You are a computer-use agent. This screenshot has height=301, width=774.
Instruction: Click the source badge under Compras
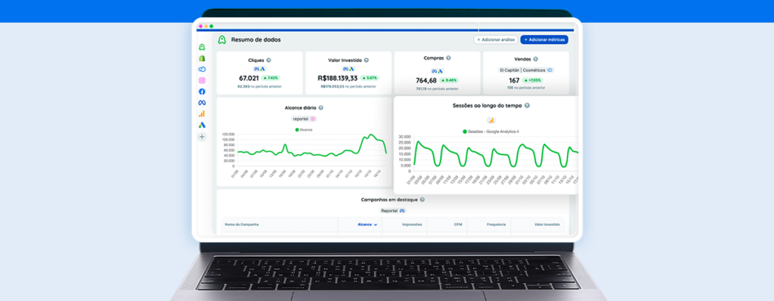(x=438, y=71)
